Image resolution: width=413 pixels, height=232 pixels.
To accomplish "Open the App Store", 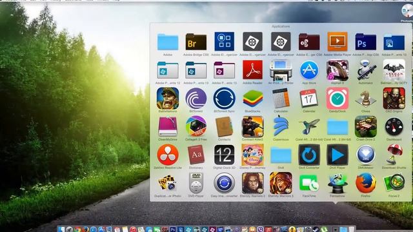I will (309, 70).
